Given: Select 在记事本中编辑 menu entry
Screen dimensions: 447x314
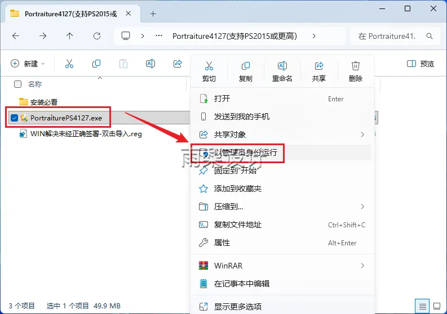Looking at the screenshot, I should coord(281,284).
